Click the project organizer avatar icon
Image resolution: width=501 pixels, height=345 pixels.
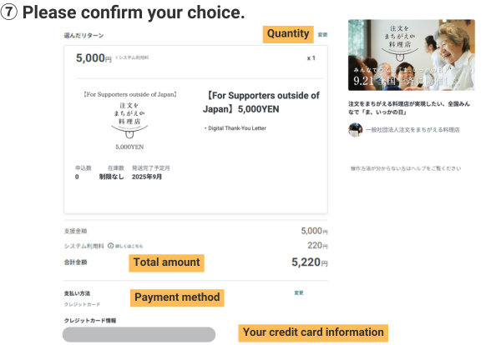coord(355,130)
